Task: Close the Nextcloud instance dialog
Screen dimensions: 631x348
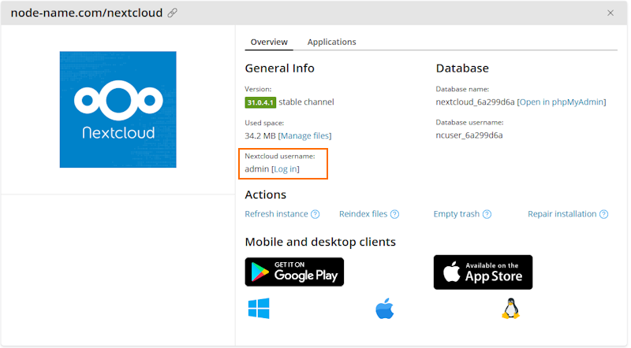Action: [x=610, y=13]
